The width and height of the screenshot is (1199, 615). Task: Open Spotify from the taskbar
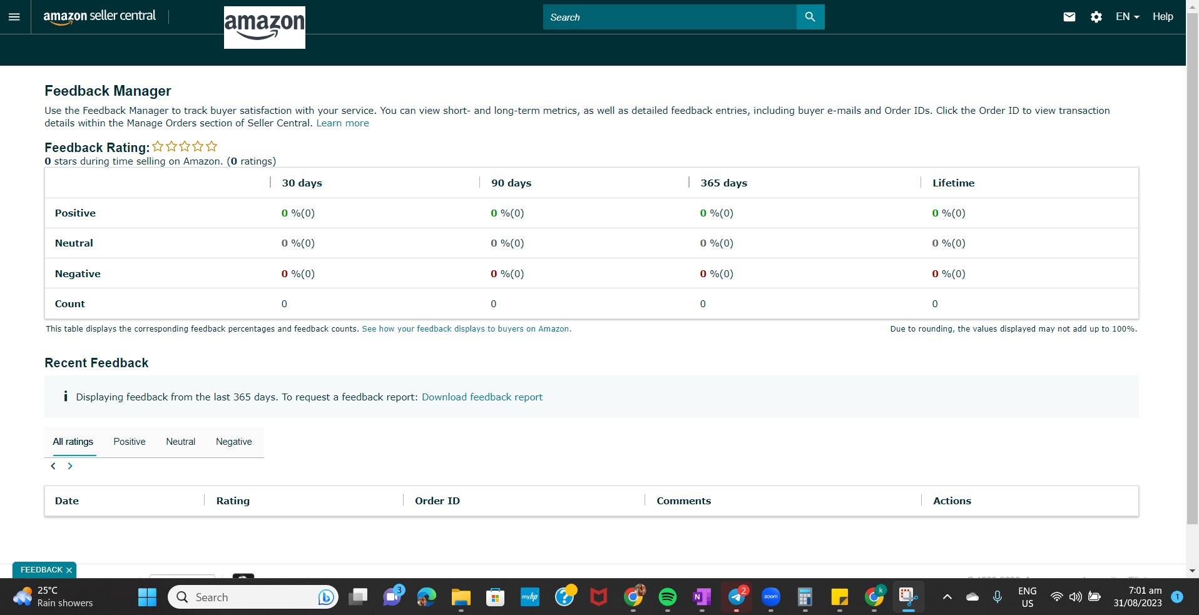(x=668, y=597)
